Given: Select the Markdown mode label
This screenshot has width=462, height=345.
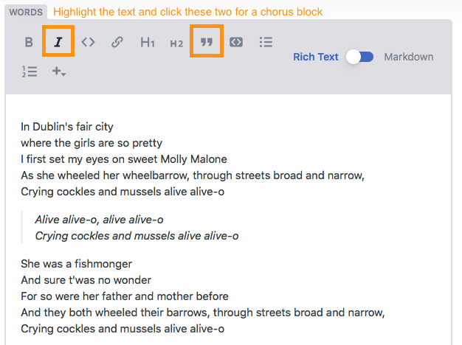Looking at the screenshot, I should point(409,57).
